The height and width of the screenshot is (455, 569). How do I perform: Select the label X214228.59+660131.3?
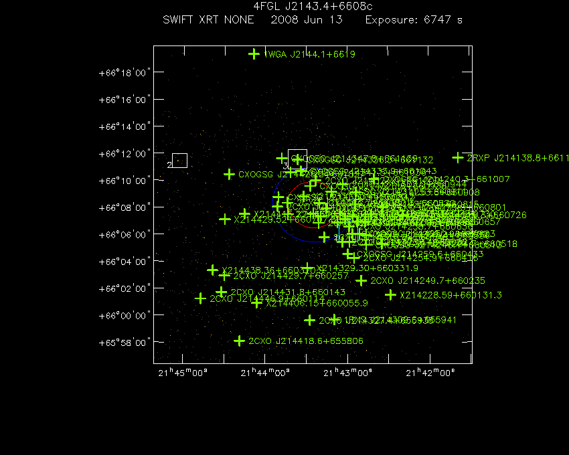tap(451, 295)
